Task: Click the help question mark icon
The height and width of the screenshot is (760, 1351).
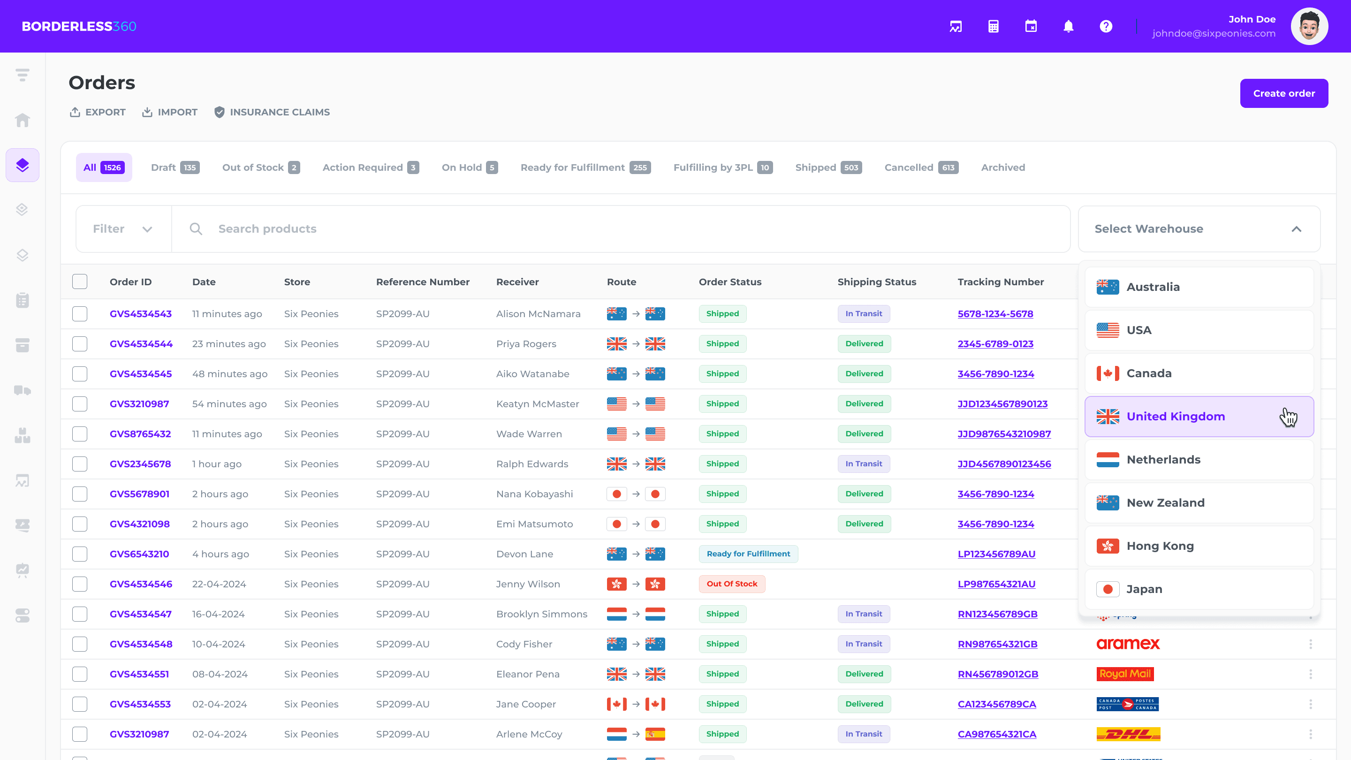Action: (x=1106, y=26)
